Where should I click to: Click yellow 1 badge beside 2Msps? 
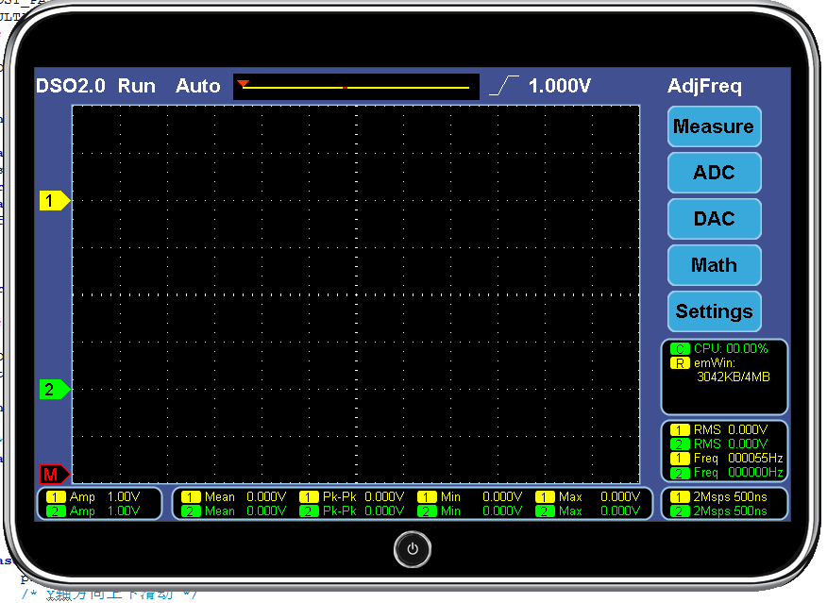pos(680,497)
